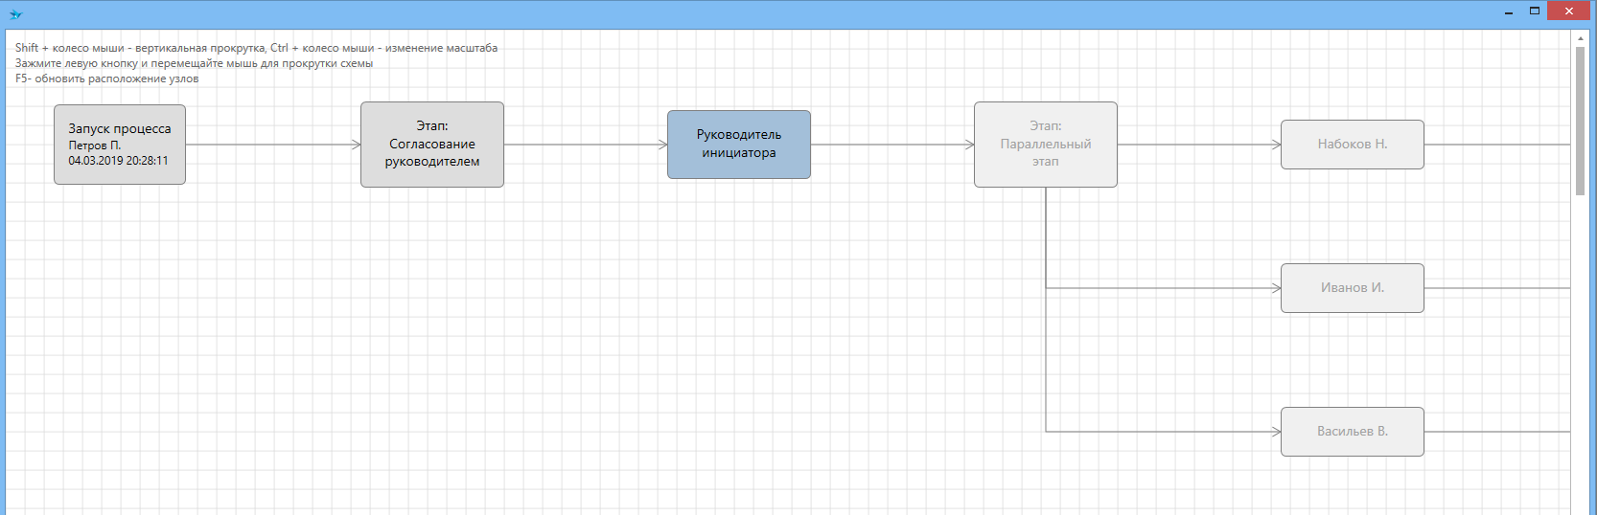1597x515 pixels.
Task: Select the "Согласование руководителем" stage node
Action: pyautogui.click(x=432, y=145)
